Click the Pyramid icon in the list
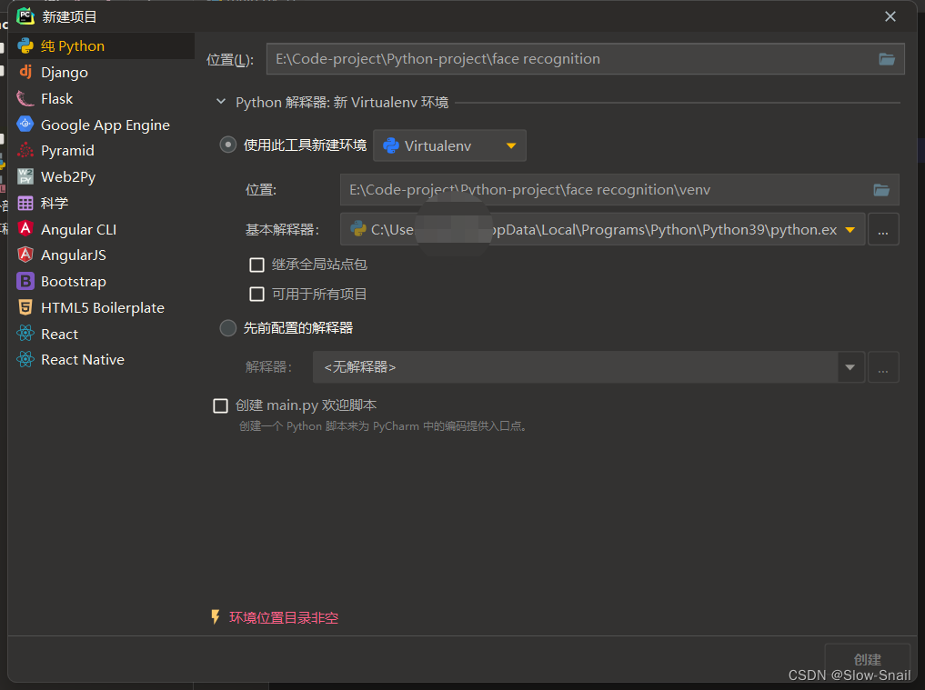The width and height of the screenshot is (925, 690). [x=25, y=150]
